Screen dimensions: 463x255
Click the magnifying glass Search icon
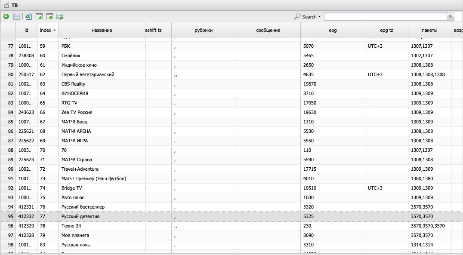click(x=297, y=16)
